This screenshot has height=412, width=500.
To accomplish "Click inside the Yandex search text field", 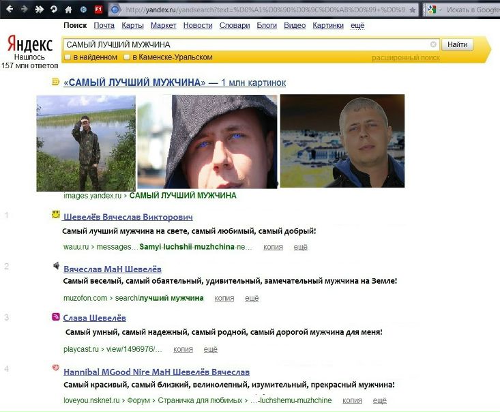I will point(246,44).
